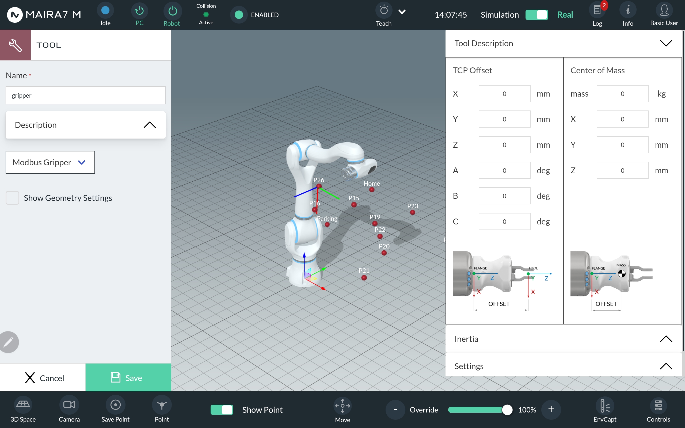Open the Log panel icon
The width and height of the screenshot is (685, 428).
pos(597,10)
